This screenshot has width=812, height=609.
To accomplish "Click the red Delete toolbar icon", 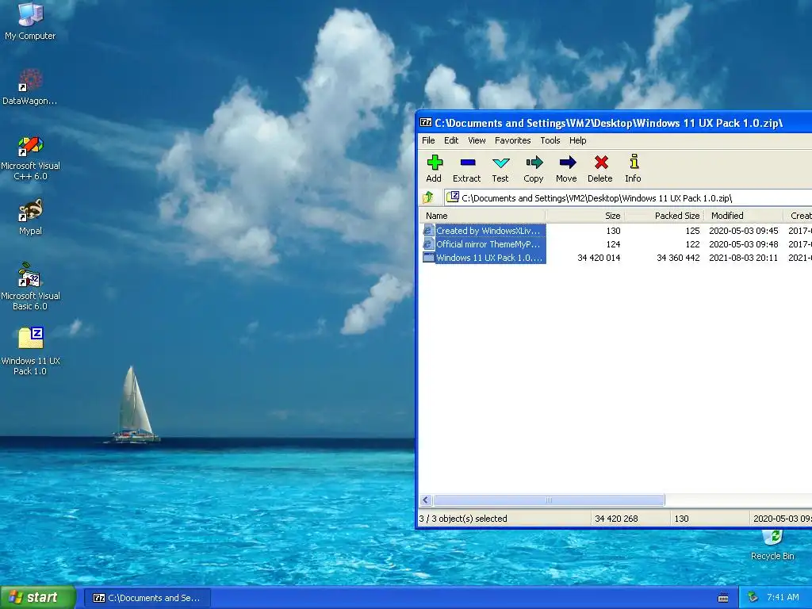I will point(601,163).
